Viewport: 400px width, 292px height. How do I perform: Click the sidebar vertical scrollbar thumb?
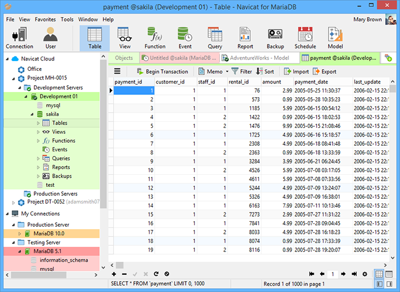103,135
